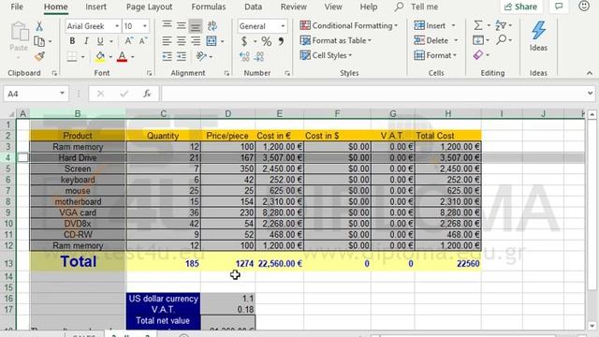Click the Copy icon in Clipboard
The height and width of the screenshot is (337, 599).
[39, 41]
